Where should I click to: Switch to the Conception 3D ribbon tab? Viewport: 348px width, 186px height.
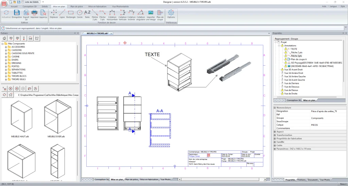click(x=30, y=6)
